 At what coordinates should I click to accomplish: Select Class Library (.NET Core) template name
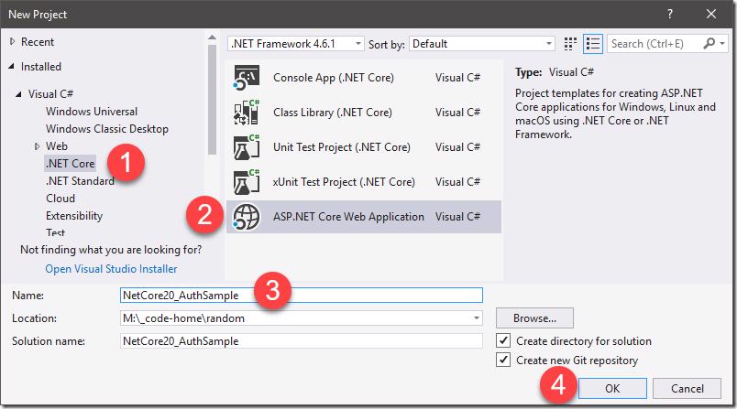click(333, 113)
